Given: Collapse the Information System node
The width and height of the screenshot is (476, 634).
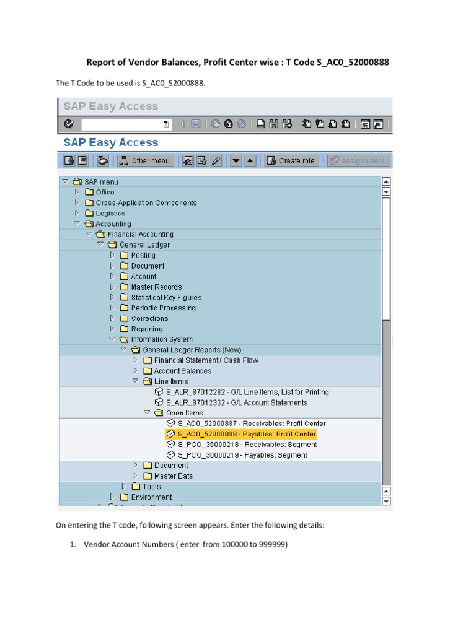Looking at the screenshot, I should (x=112, y=339).
